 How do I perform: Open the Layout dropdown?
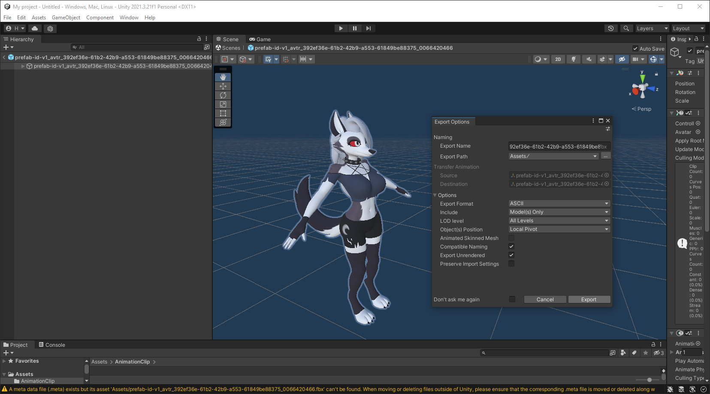coord(688,28)
